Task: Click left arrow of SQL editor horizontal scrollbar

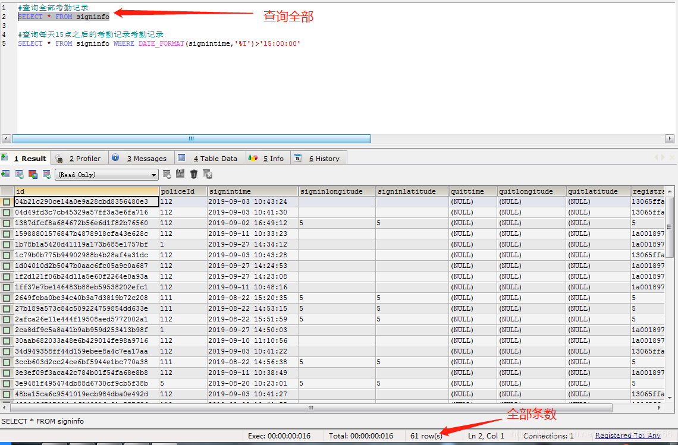Action: pyautogui.click(x=6, y=138)
